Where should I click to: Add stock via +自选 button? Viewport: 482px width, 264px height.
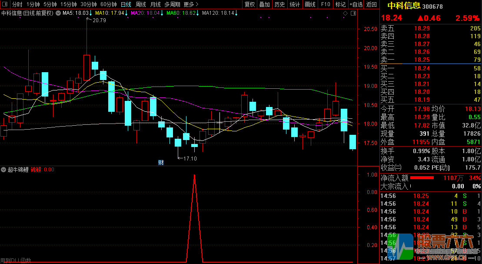click(x=356, y=4)
